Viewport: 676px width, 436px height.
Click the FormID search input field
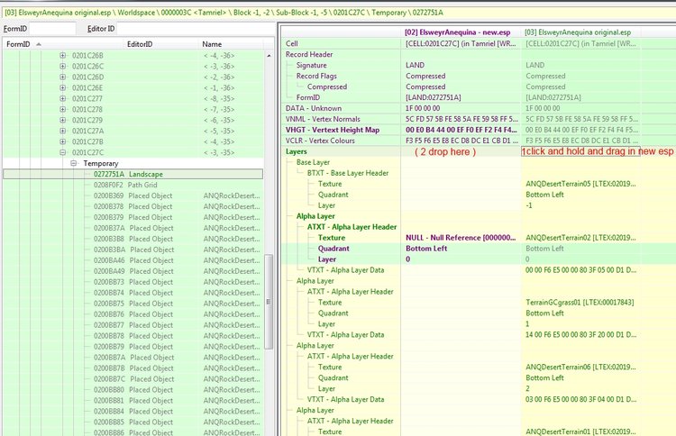[51, 29]
